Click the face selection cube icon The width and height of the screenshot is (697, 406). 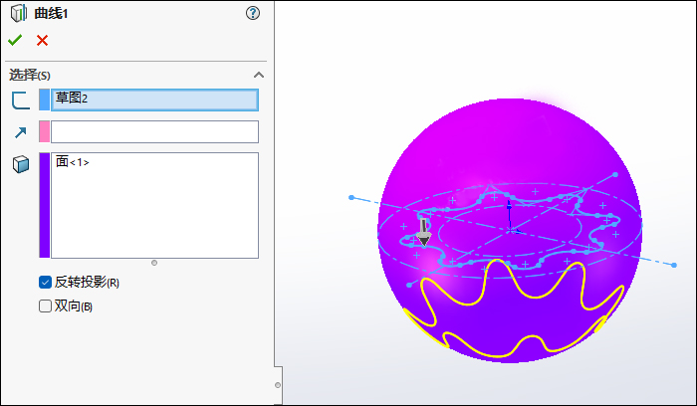coord(21,164)
